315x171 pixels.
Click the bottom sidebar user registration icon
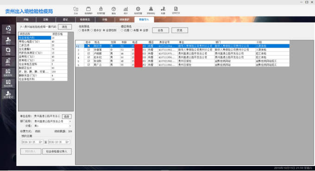coord(8,94)
